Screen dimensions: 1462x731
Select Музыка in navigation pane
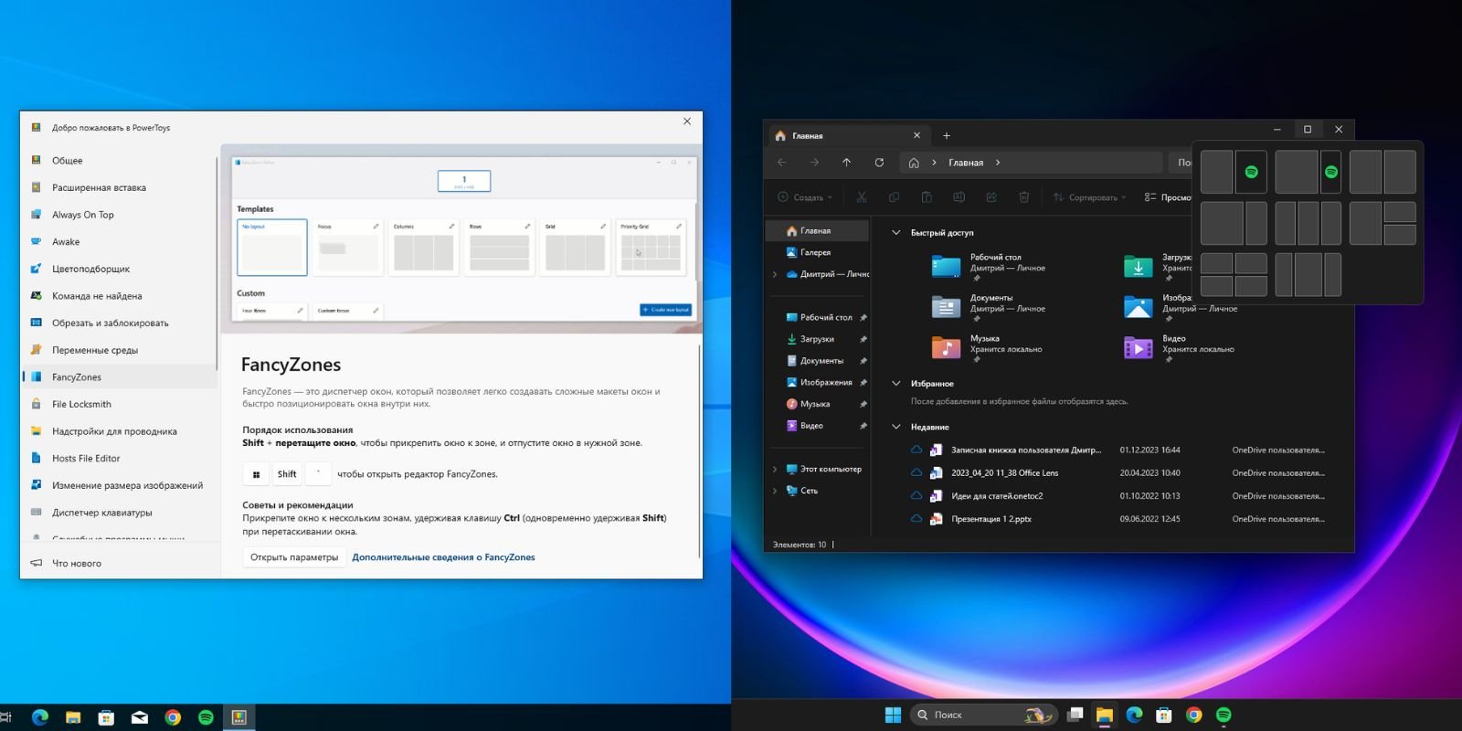(x=817, y=404)
